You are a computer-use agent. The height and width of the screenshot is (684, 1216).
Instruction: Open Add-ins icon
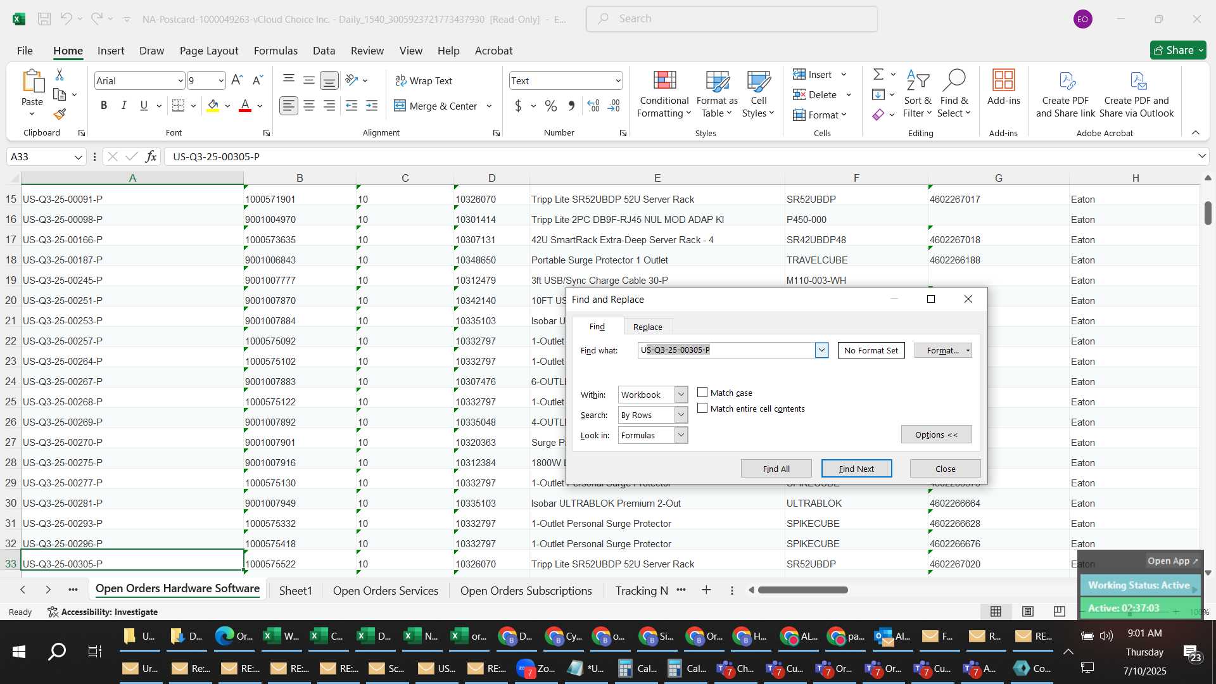1003,88
